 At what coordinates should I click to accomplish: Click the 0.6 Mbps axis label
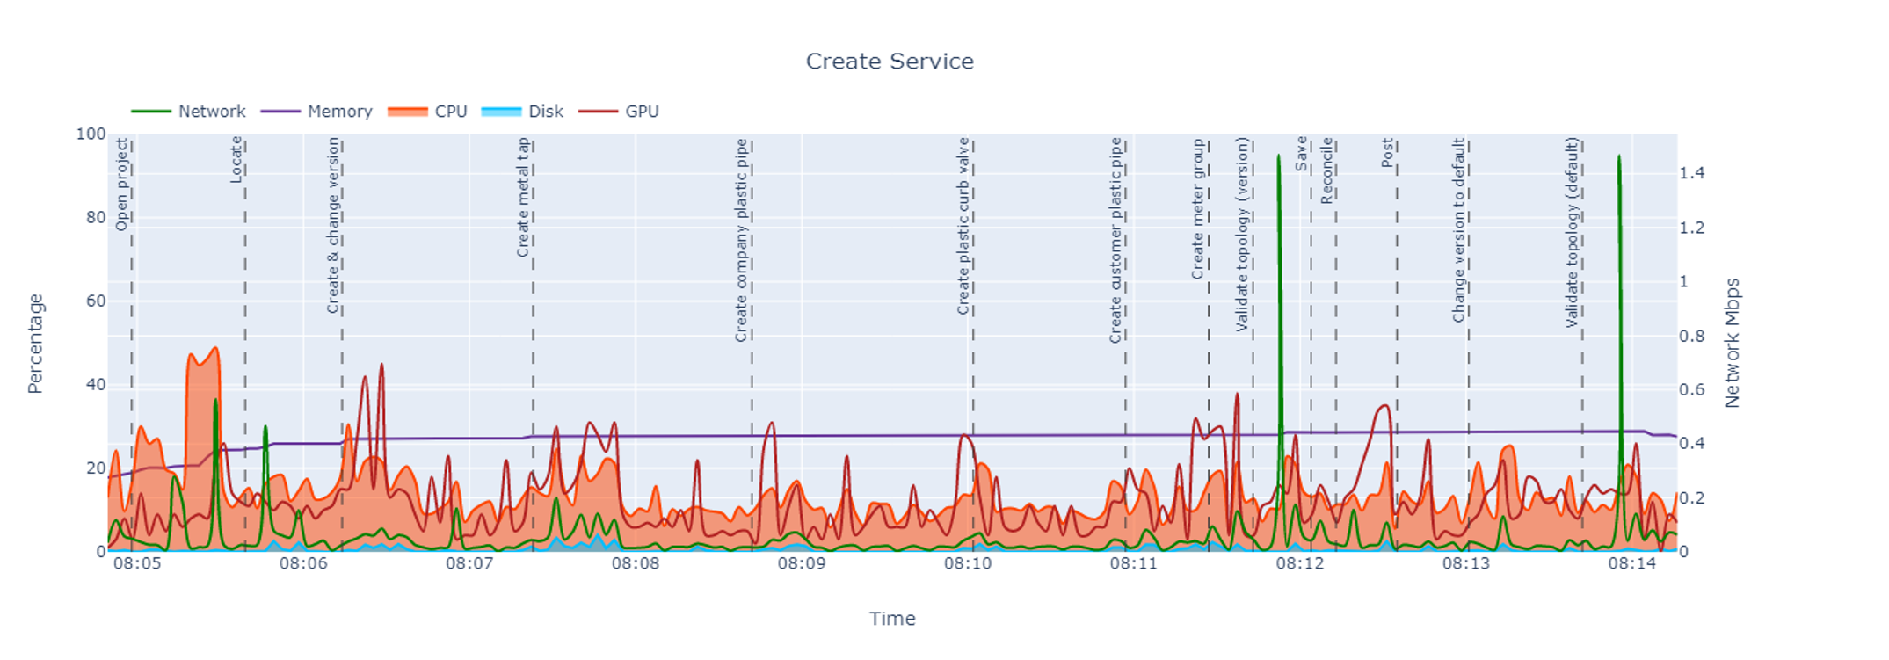click(x=1692, y=389)
